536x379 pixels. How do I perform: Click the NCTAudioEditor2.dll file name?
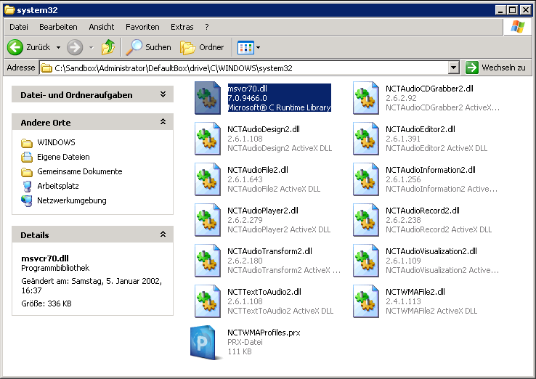click(x=421, y=129)
